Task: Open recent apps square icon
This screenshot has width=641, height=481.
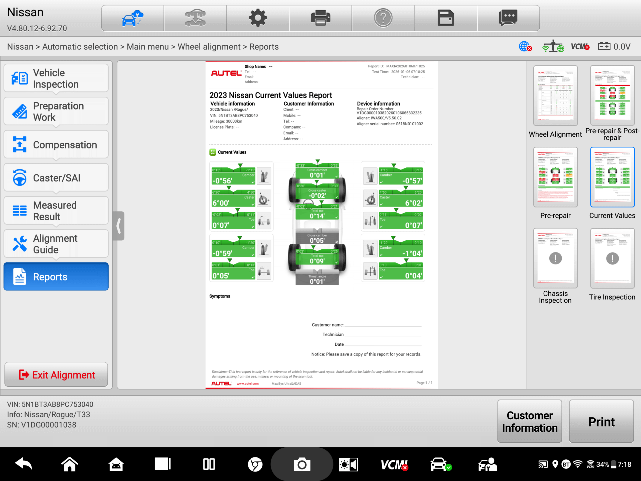Action: click(163, 464)
